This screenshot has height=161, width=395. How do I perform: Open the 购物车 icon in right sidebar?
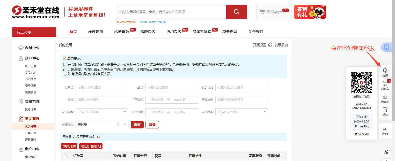point(385,86)
